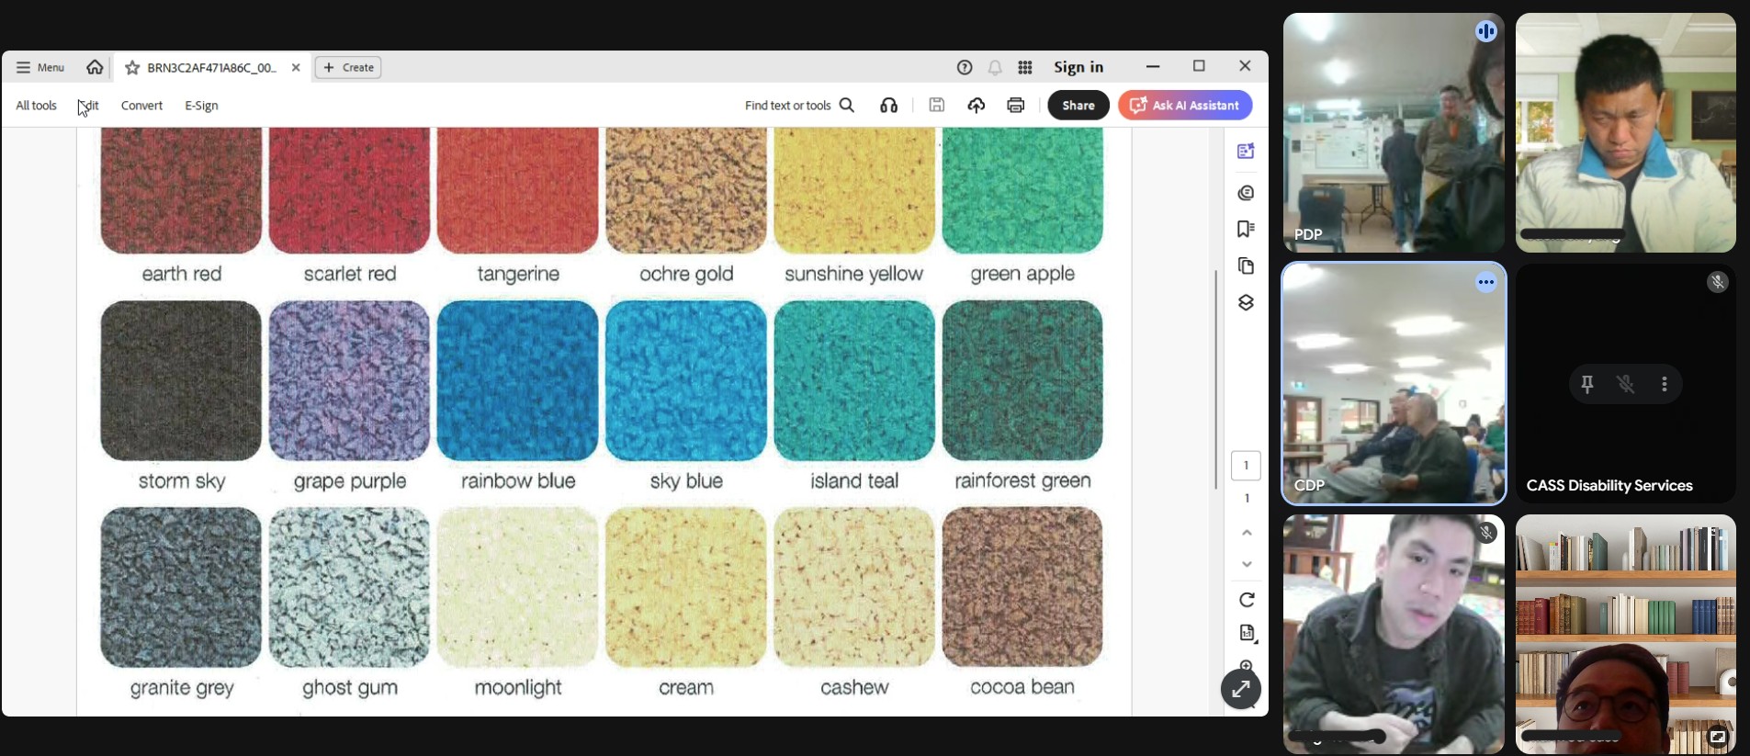1750x756 pixels.
Task: Open the Acrobat home view icon
Action: coord(95,67)
